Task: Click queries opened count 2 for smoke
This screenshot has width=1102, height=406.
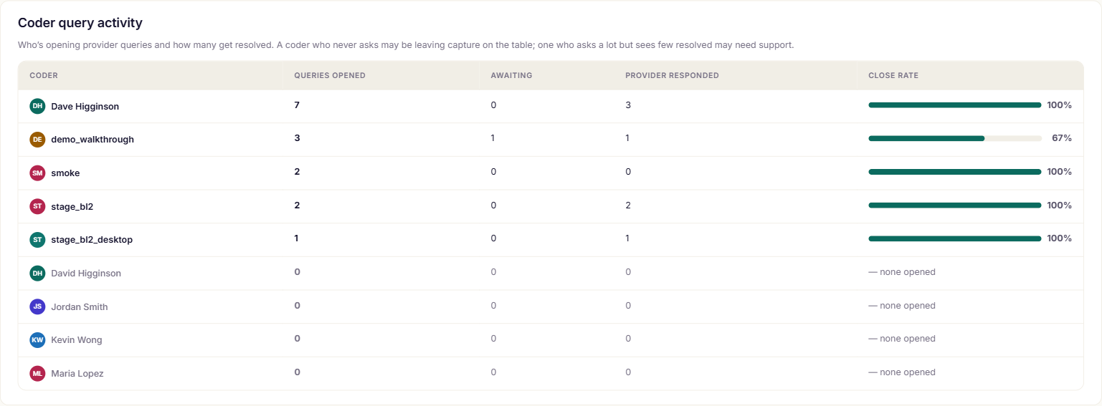Action: (x=297, y=172)
